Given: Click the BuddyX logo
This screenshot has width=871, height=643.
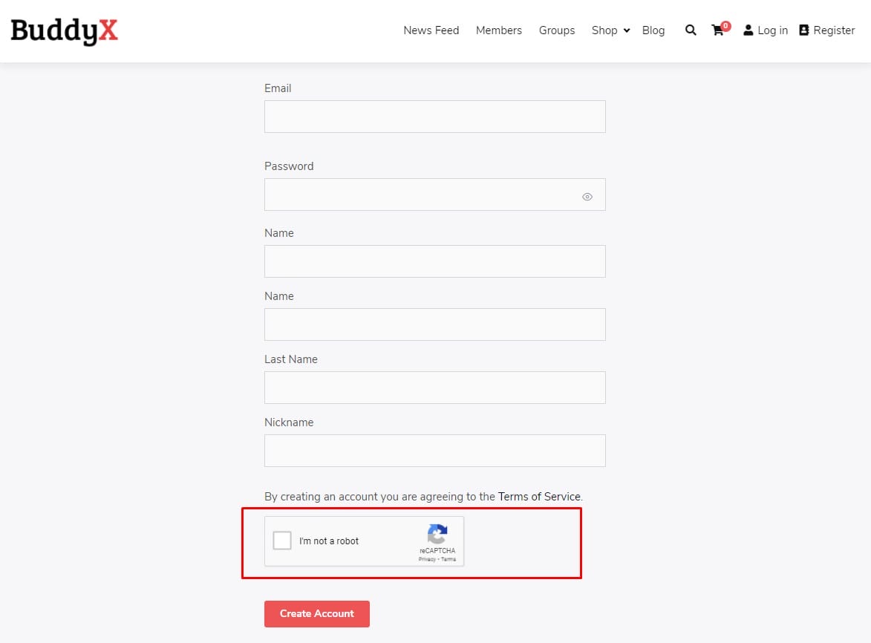Looking at the screenshot, I should click(x=65, y=30).
